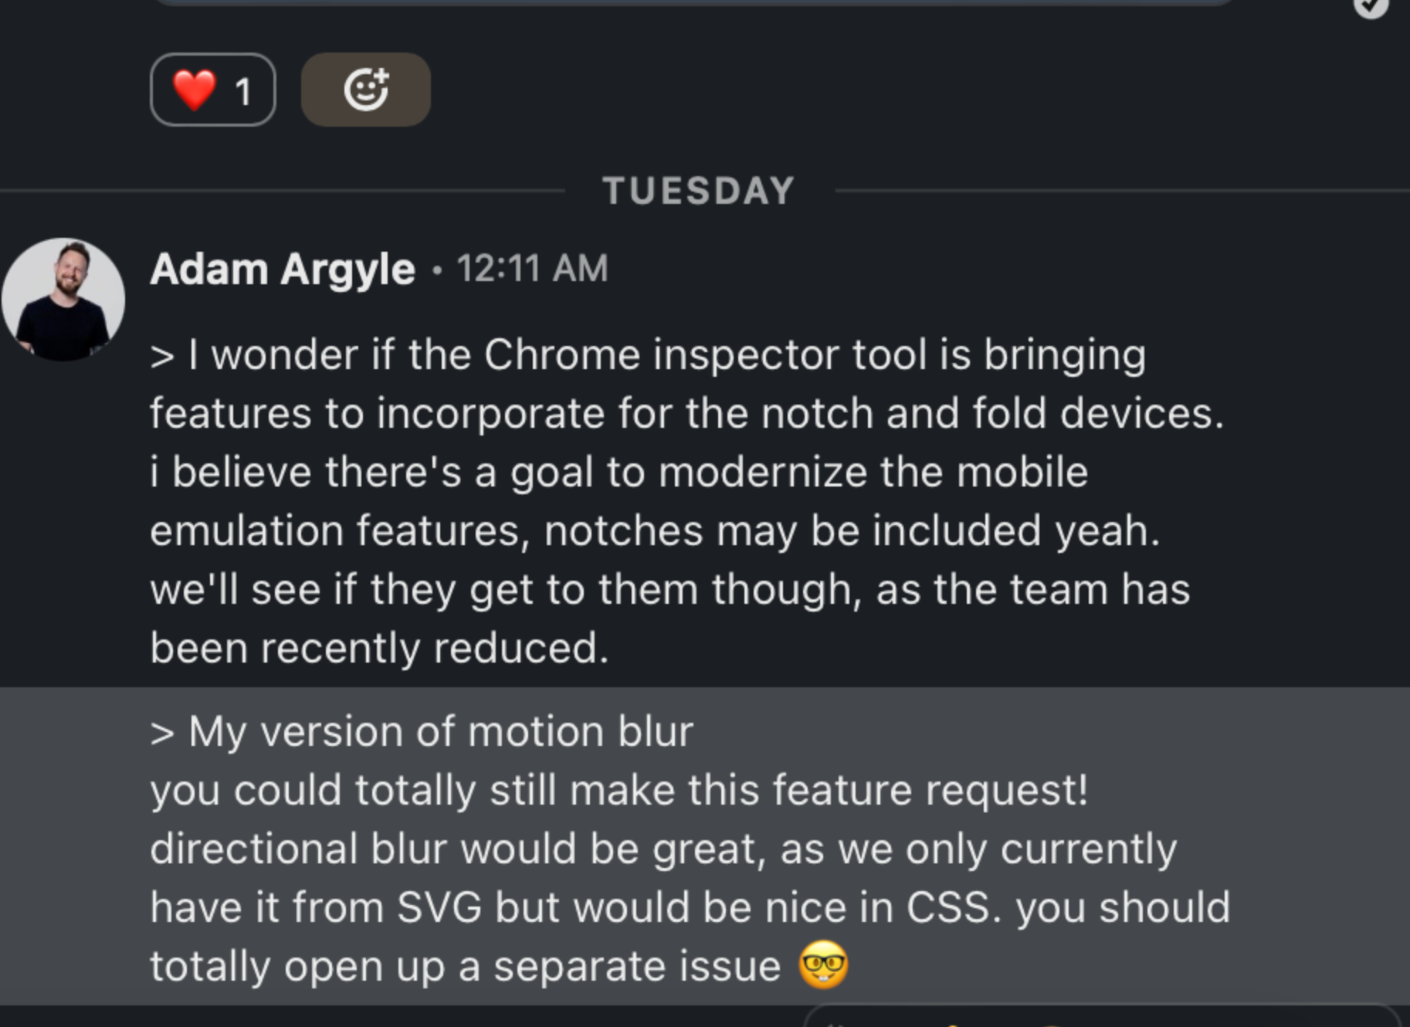
Task: Click the Adam Argyle author name
Action: click(x=283, y=269)
